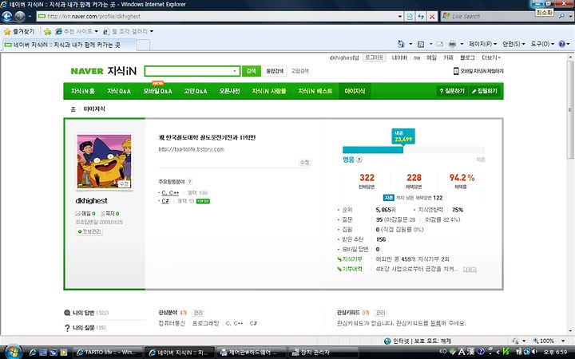Screen dimensions: 575x359
Task: Go back with the browser Back arrow
Action: [x=7, y=17]
